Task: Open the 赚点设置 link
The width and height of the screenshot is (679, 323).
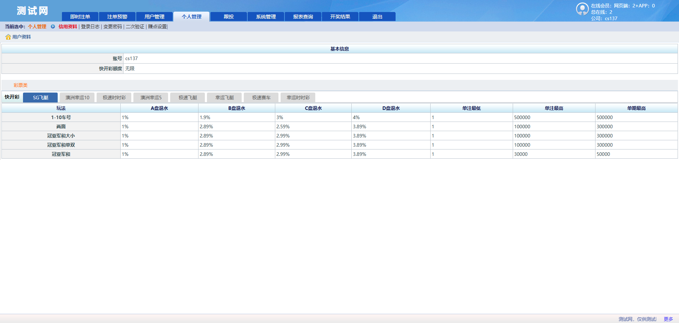Action: 157,27
